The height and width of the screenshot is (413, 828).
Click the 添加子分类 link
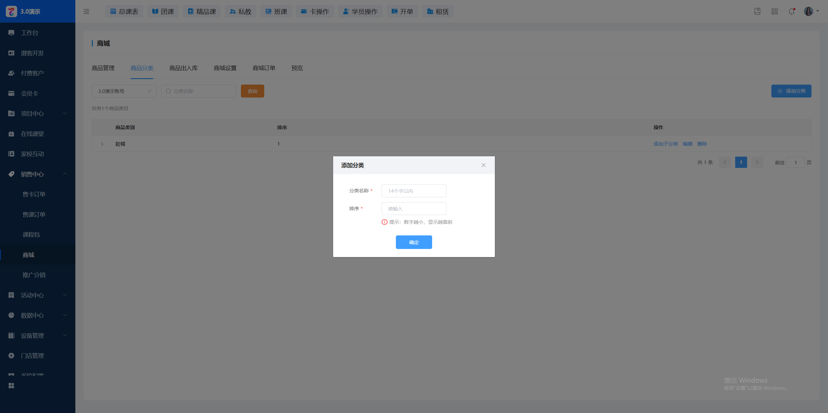tap(665, 144)
